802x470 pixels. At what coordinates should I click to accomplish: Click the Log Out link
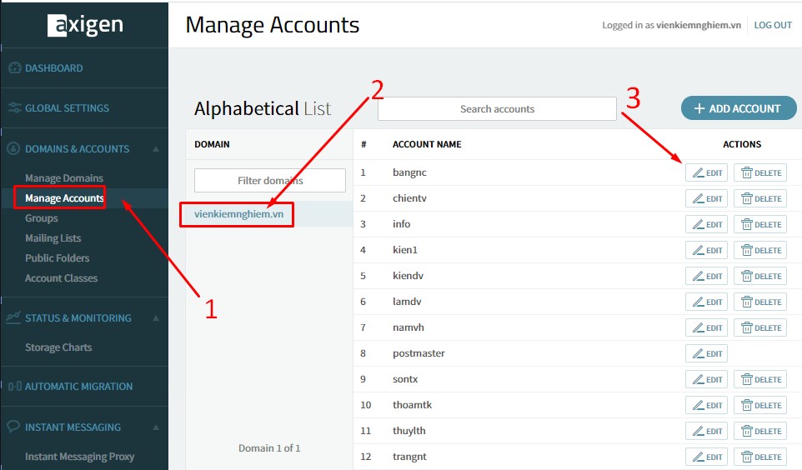tap(773, 25)
